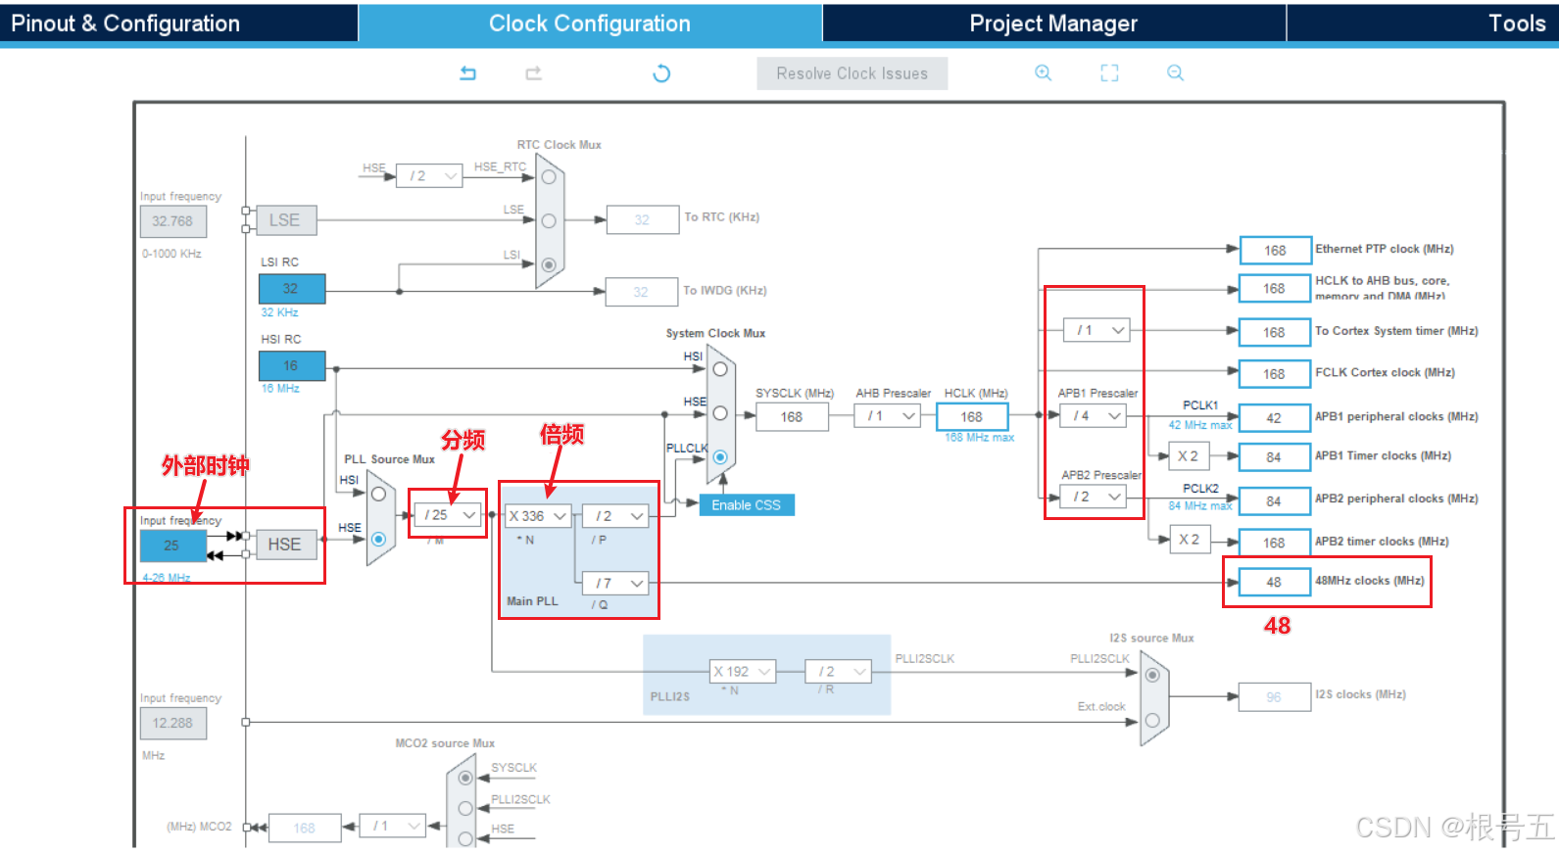
Task: Click the HCLK 168 MHz field
Action: coord(971,417)
